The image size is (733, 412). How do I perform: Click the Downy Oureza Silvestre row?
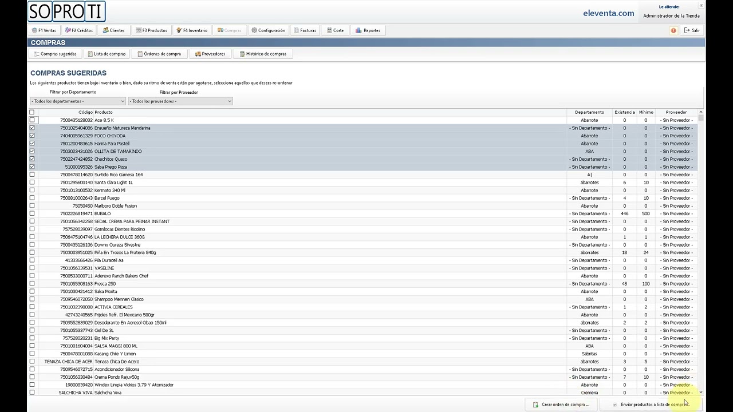click(x=363, y=245)
